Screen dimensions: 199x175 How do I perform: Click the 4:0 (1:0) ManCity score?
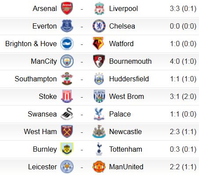[x=183, y=61]
